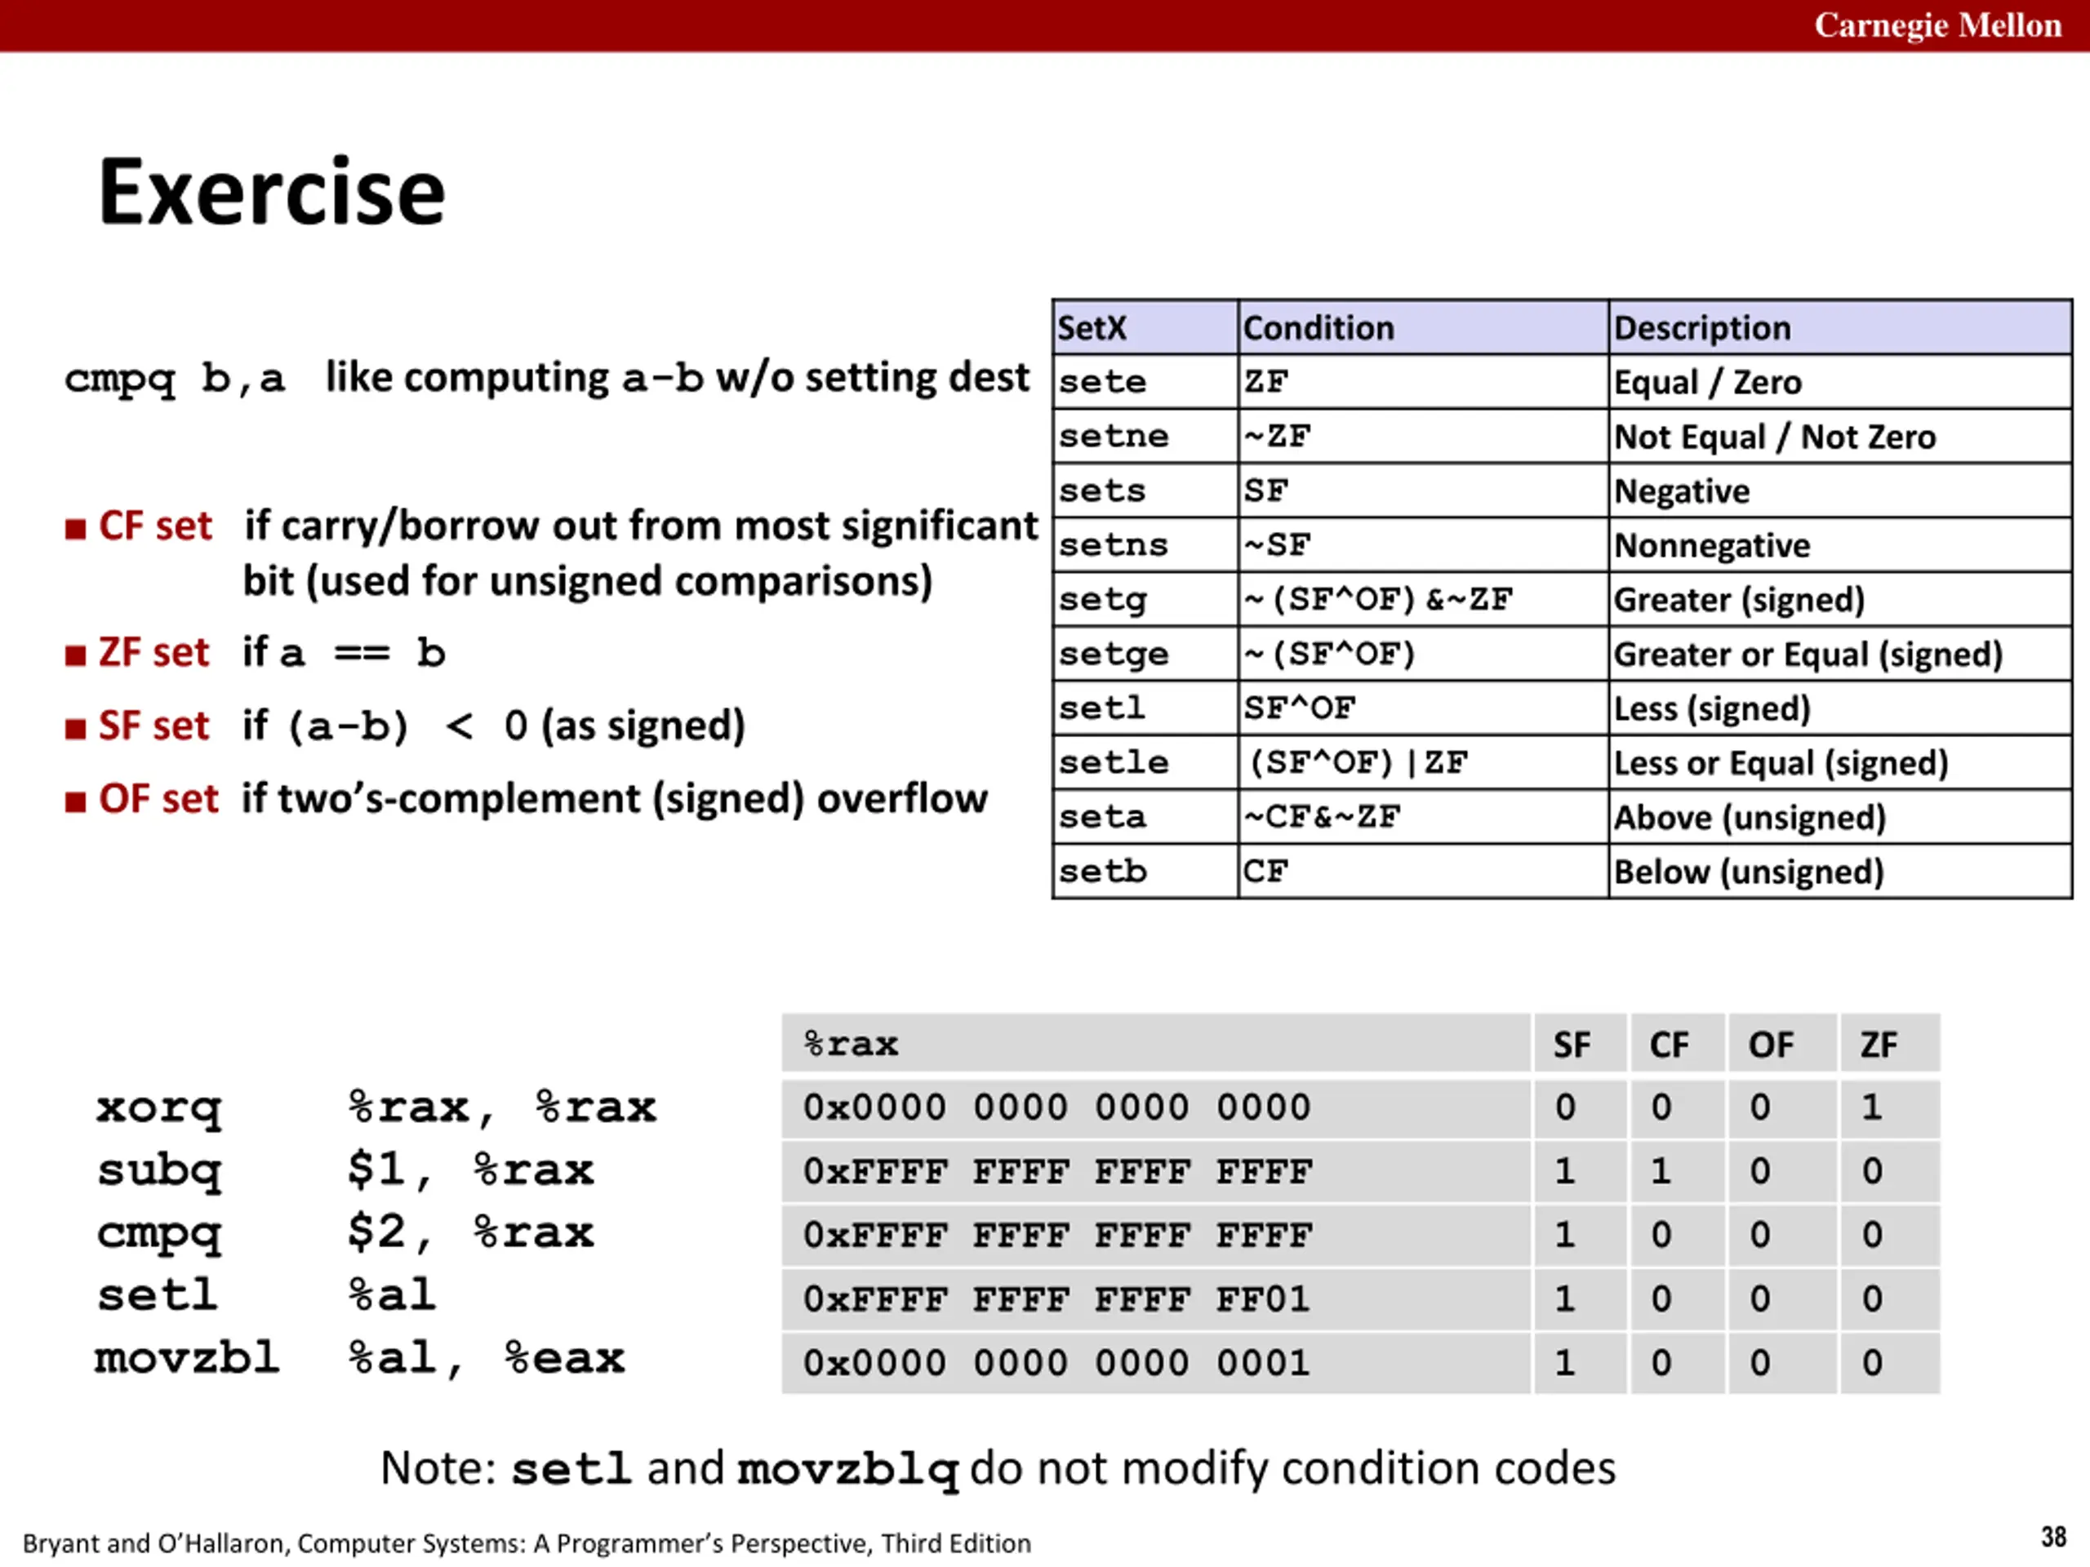Click the 'Equal / Zero' description cell
The height and width of the screenshot is (1567, 2090).
coord(1839,382)
